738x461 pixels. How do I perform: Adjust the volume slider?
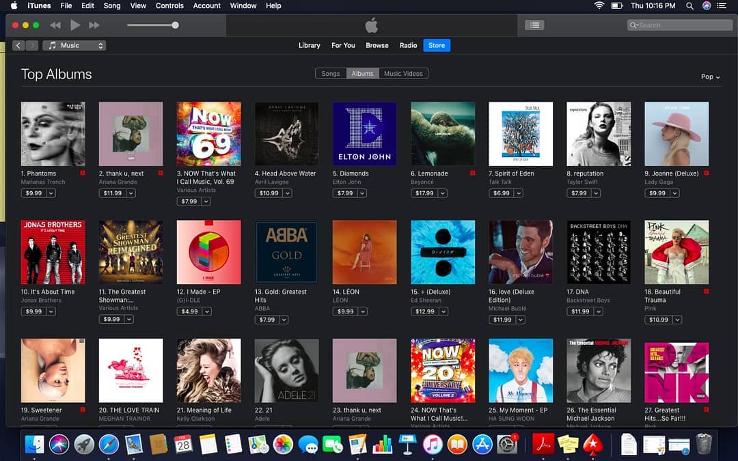click(175, 25)
